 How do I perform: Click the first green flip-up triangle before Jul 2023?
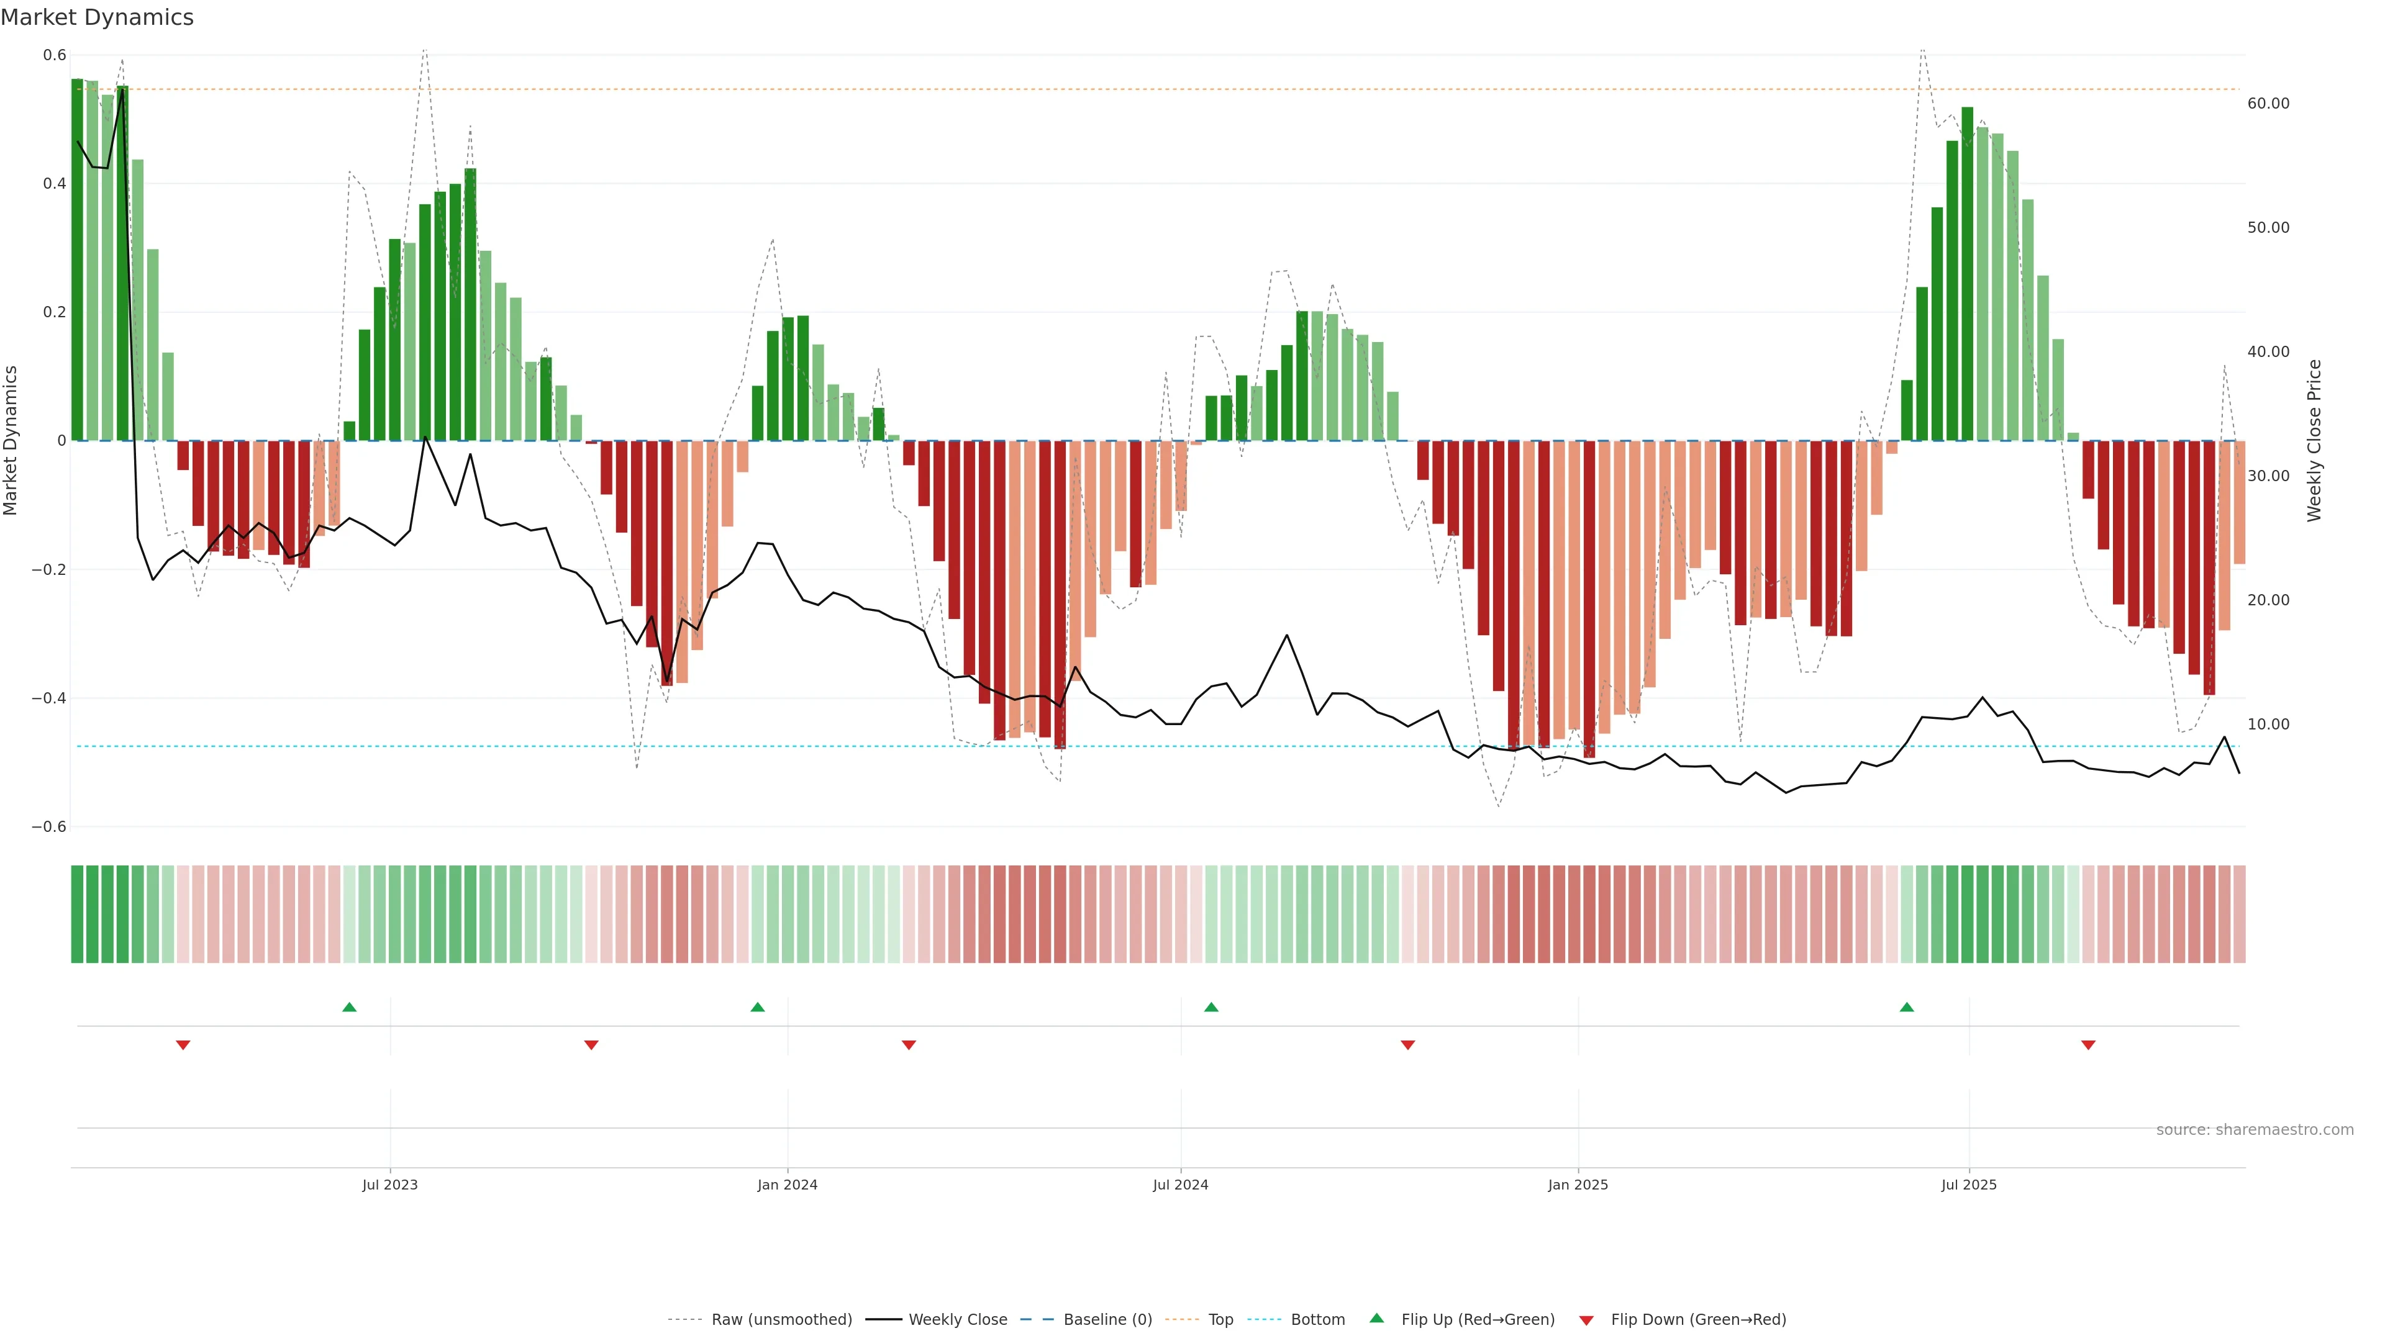[349, 1007]
